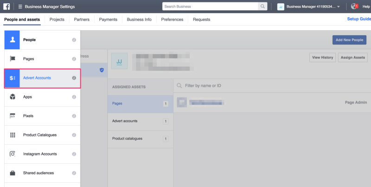Viewport: 371px width, 187px height.
Task: Click the Page Admin role text
Action: [356, 103]
